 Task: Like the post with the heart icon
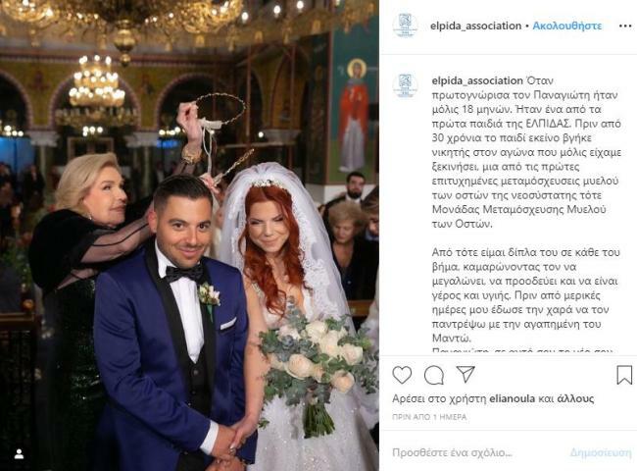point(402,375)
